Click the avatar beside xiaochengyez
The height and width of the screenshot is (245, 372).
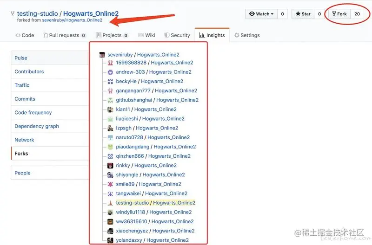[110, 231]
